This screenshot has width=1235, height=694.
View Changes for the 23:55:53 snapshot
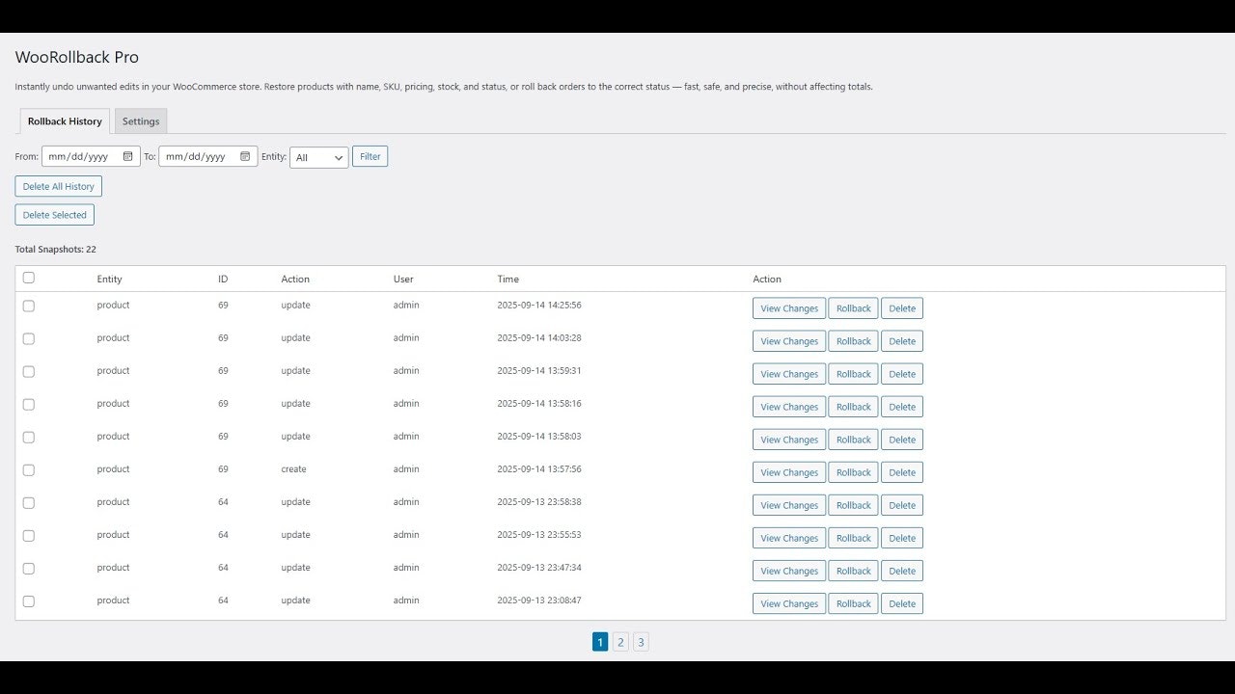point(789,538)
